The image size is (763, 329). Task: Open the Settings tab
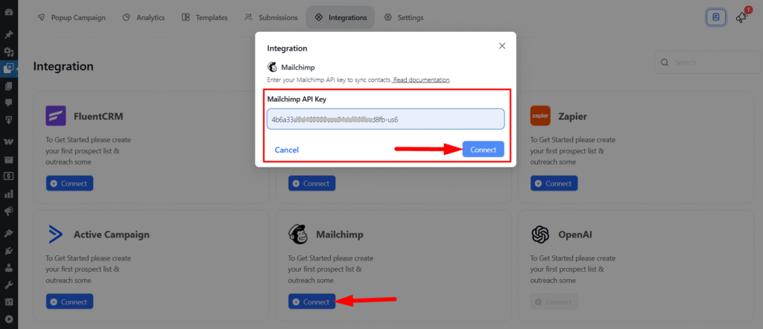(x=403, y=17)
